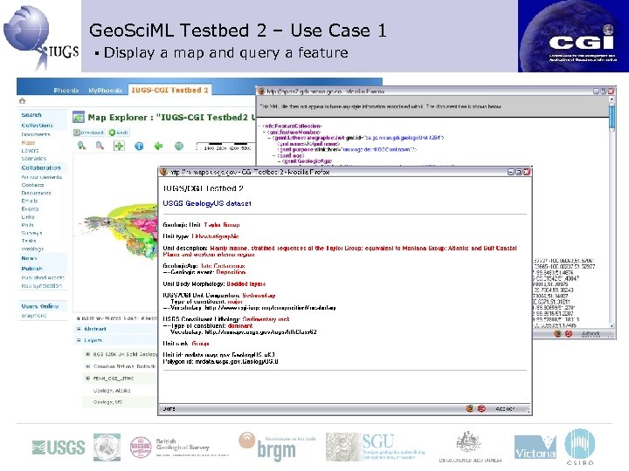Click the Bedded layers morphology value
Viewport: 629px width, 471px height.
(245, 284)
